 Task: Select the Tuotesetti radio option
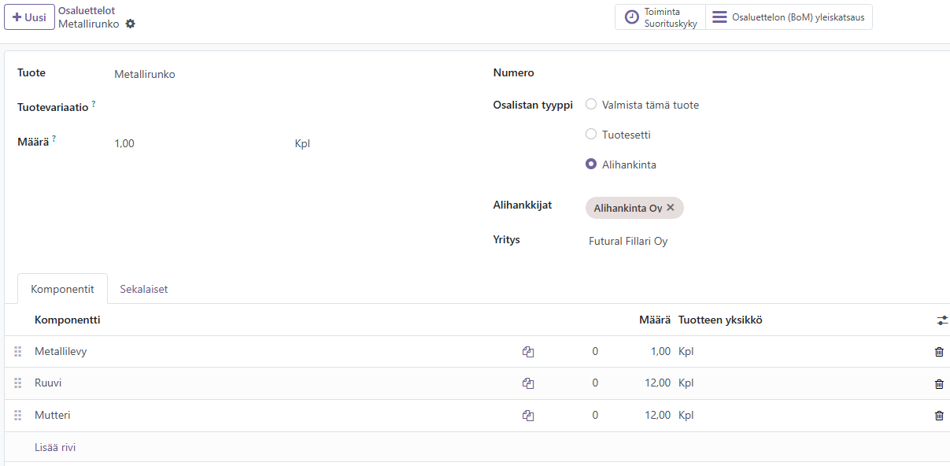pos(591,135)
